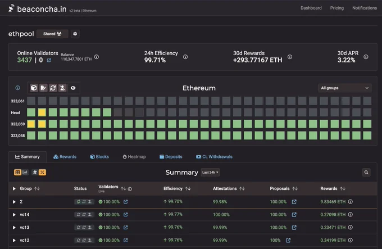Show vc12 rewards info icon
Image resolution: width=382 pixels, height=249 pixels.
351,240
